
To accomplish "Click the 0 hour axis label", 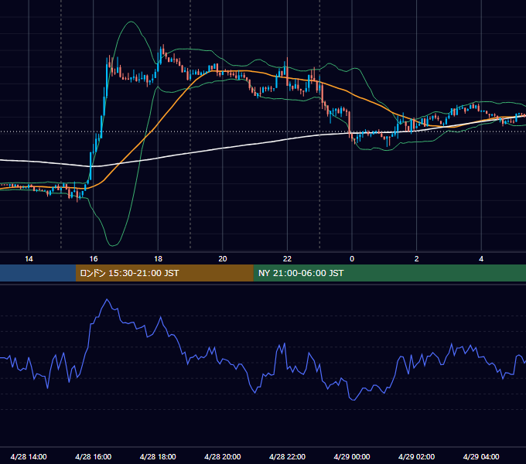I will pos(352,259).
